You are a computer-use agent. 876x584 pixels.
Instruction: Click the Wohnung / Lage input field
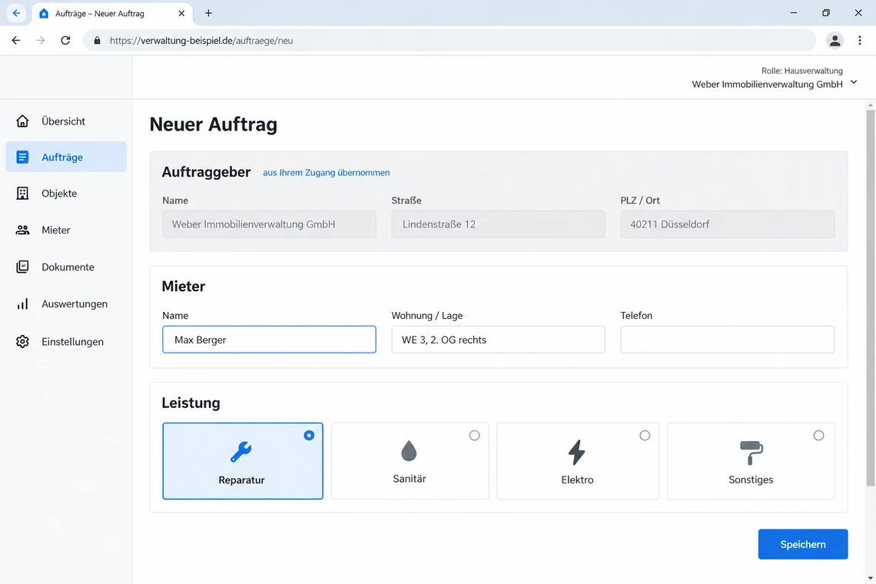coord(499,339)
